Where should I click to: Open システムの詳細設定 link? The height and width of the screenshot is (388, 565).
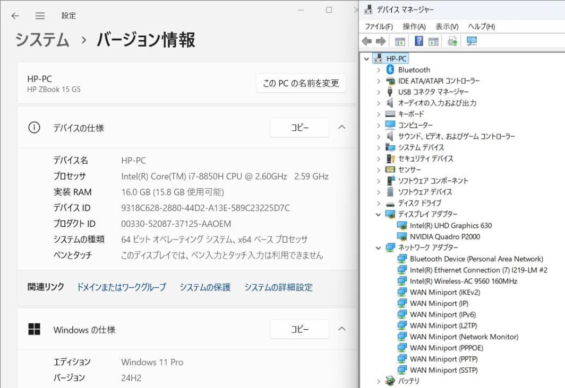[278, 287]
